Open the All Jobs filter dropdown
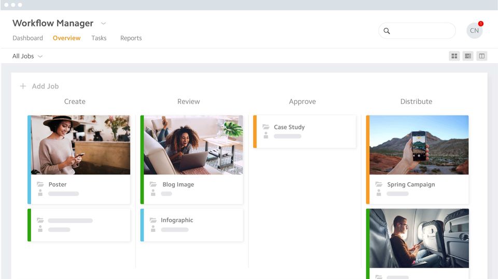 pos(27,56)
